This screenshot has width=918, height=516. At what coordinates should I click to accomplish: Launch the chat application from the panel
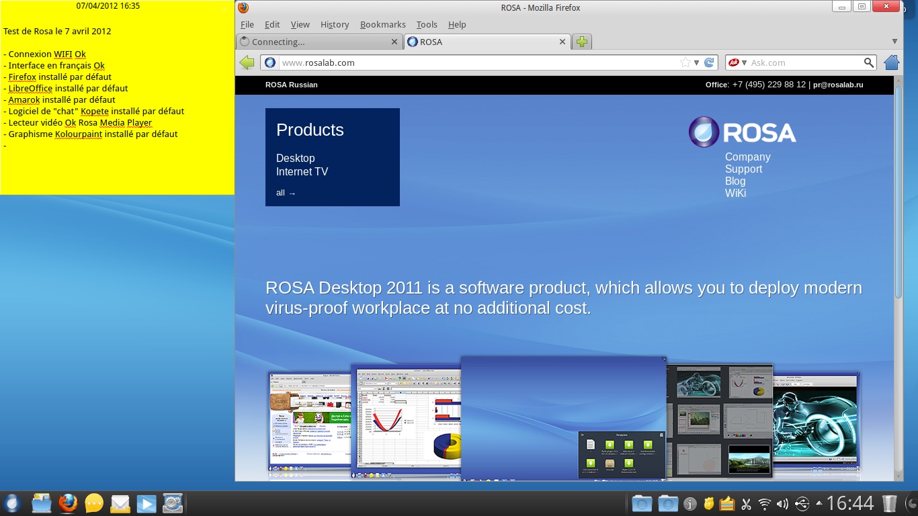(94, 503)
